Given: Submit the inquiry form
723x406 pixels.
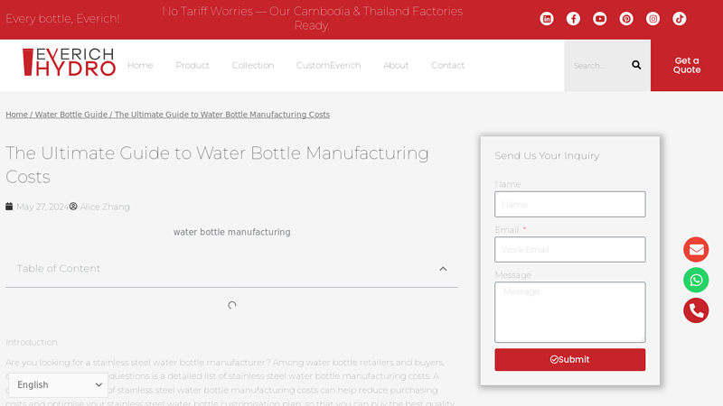Looking at the screenshot, I should pyautogui.click(x=570, y=359).
